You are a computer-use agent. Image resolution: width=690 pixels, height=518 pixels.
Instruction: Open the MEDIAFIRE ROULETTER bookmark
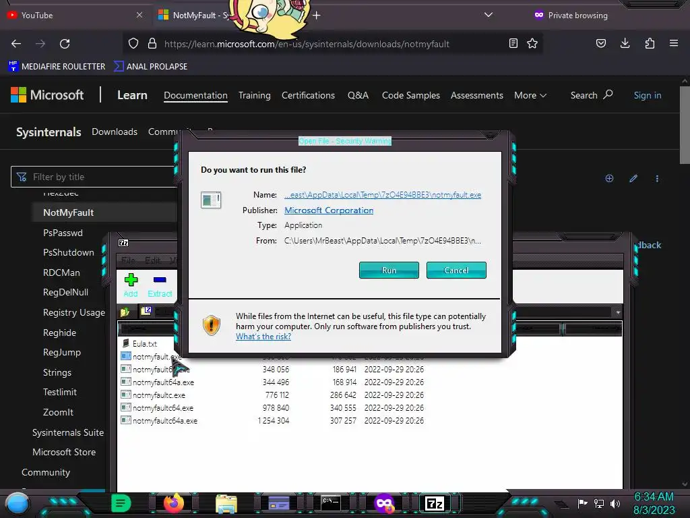(57, 67)
